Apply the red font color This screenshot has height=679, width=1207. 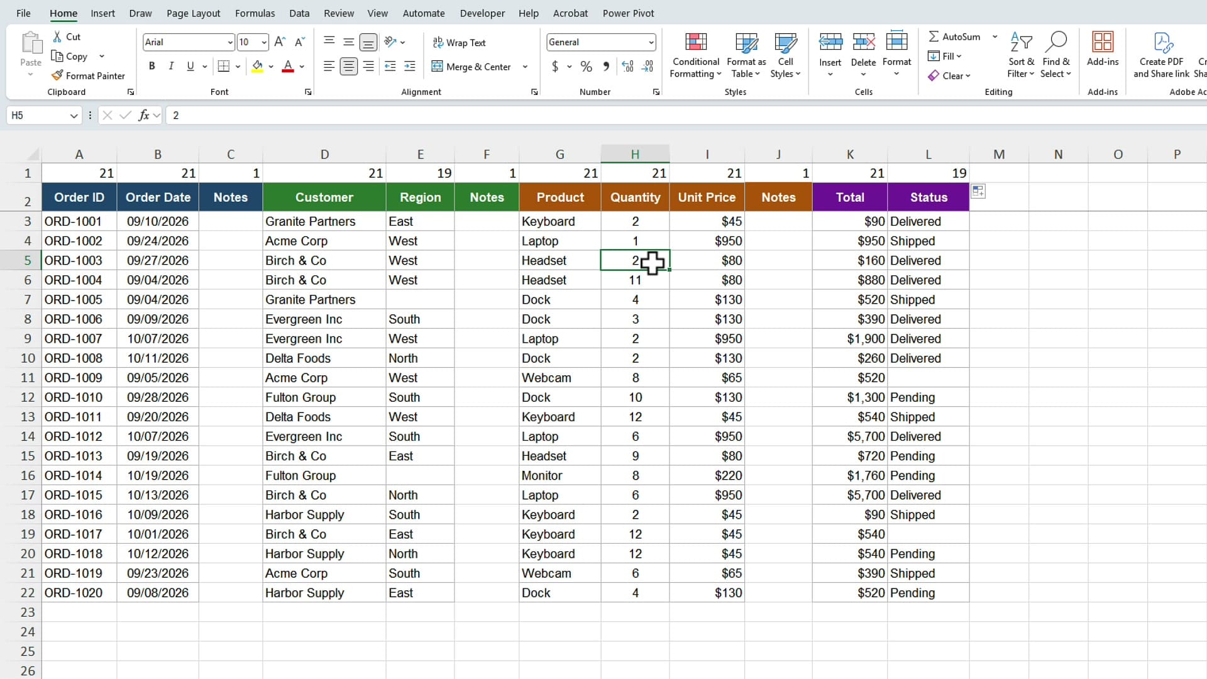[x=288, y=67]
